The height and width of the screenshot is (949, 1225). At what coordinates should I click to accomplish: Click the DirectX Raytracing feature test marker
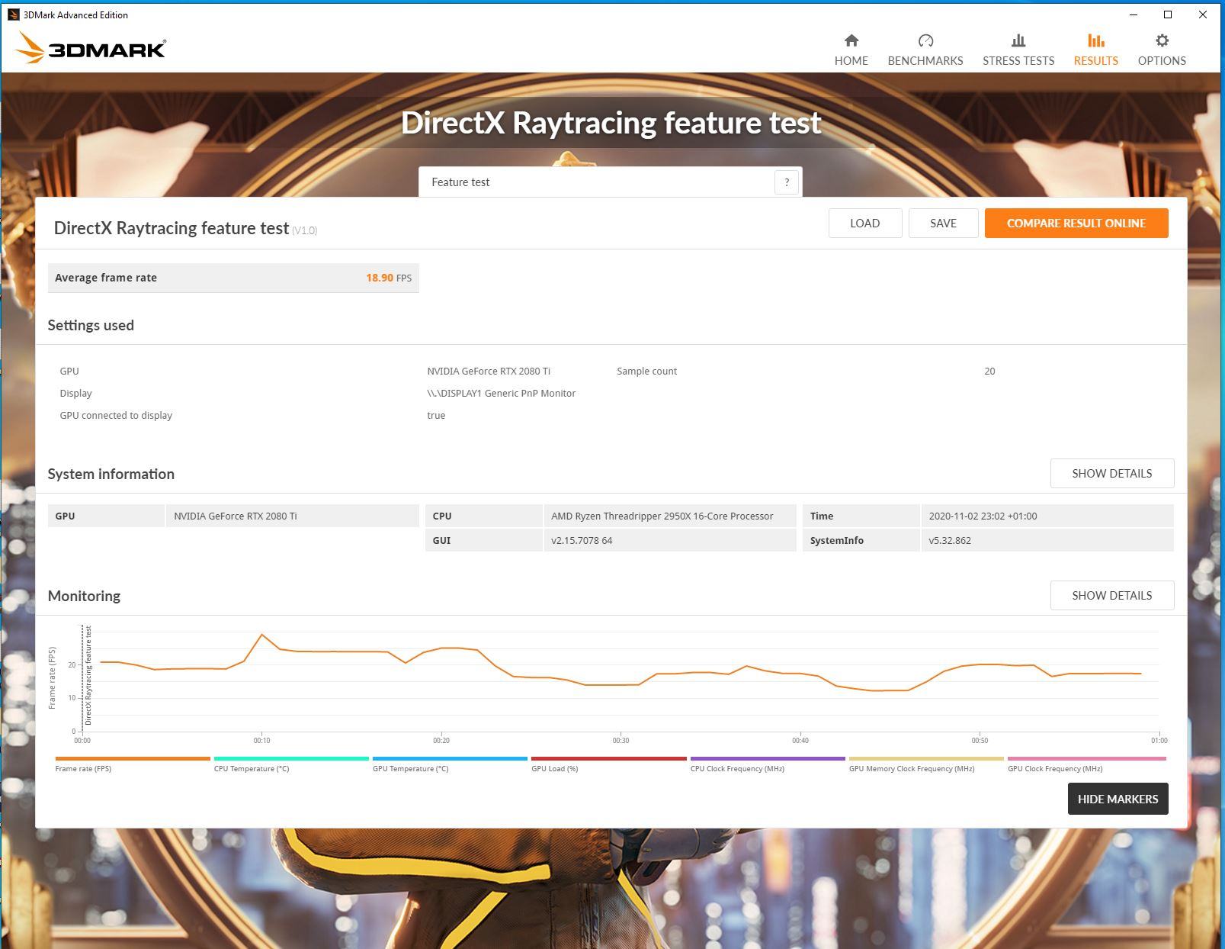point(88,675)
